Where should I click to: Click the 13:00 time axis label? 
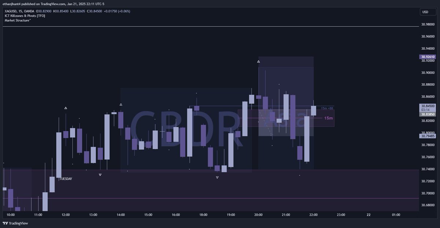pyautogui.click(x=93, y=215)
